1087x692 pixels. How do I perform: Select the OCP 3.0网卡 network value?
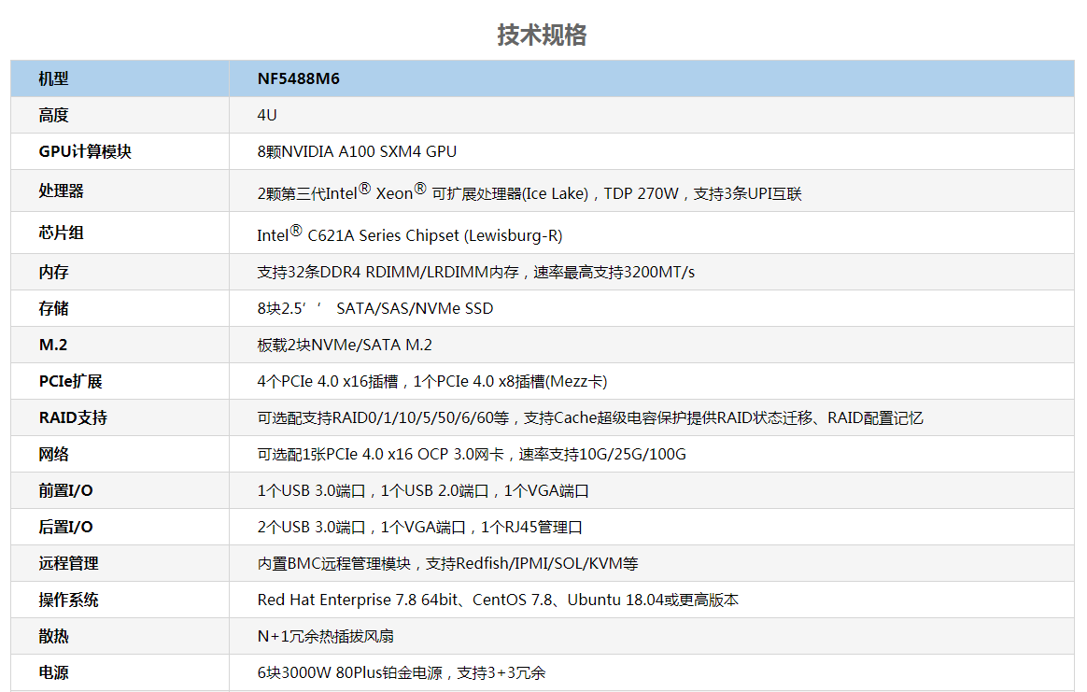coord(472,454)
